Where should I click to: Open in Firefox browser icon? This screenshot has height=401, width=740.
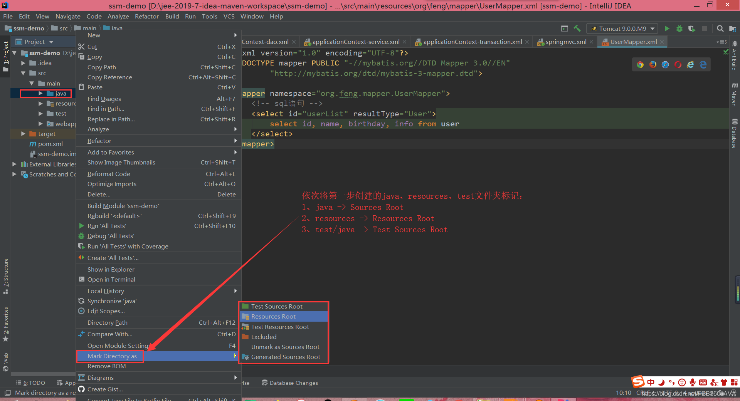pos(653,65)
